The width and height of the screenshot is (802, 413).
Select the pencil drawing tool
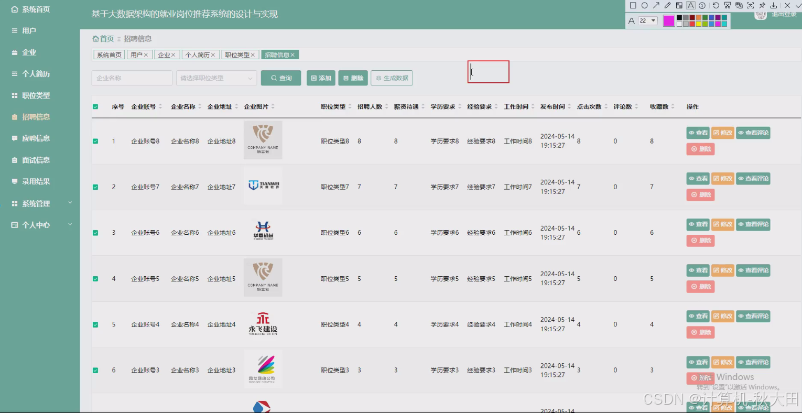point(667,5)
